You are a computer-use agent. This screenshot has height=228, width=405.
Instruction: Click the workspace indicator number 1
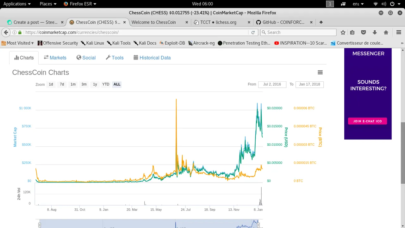coord(330,4)
